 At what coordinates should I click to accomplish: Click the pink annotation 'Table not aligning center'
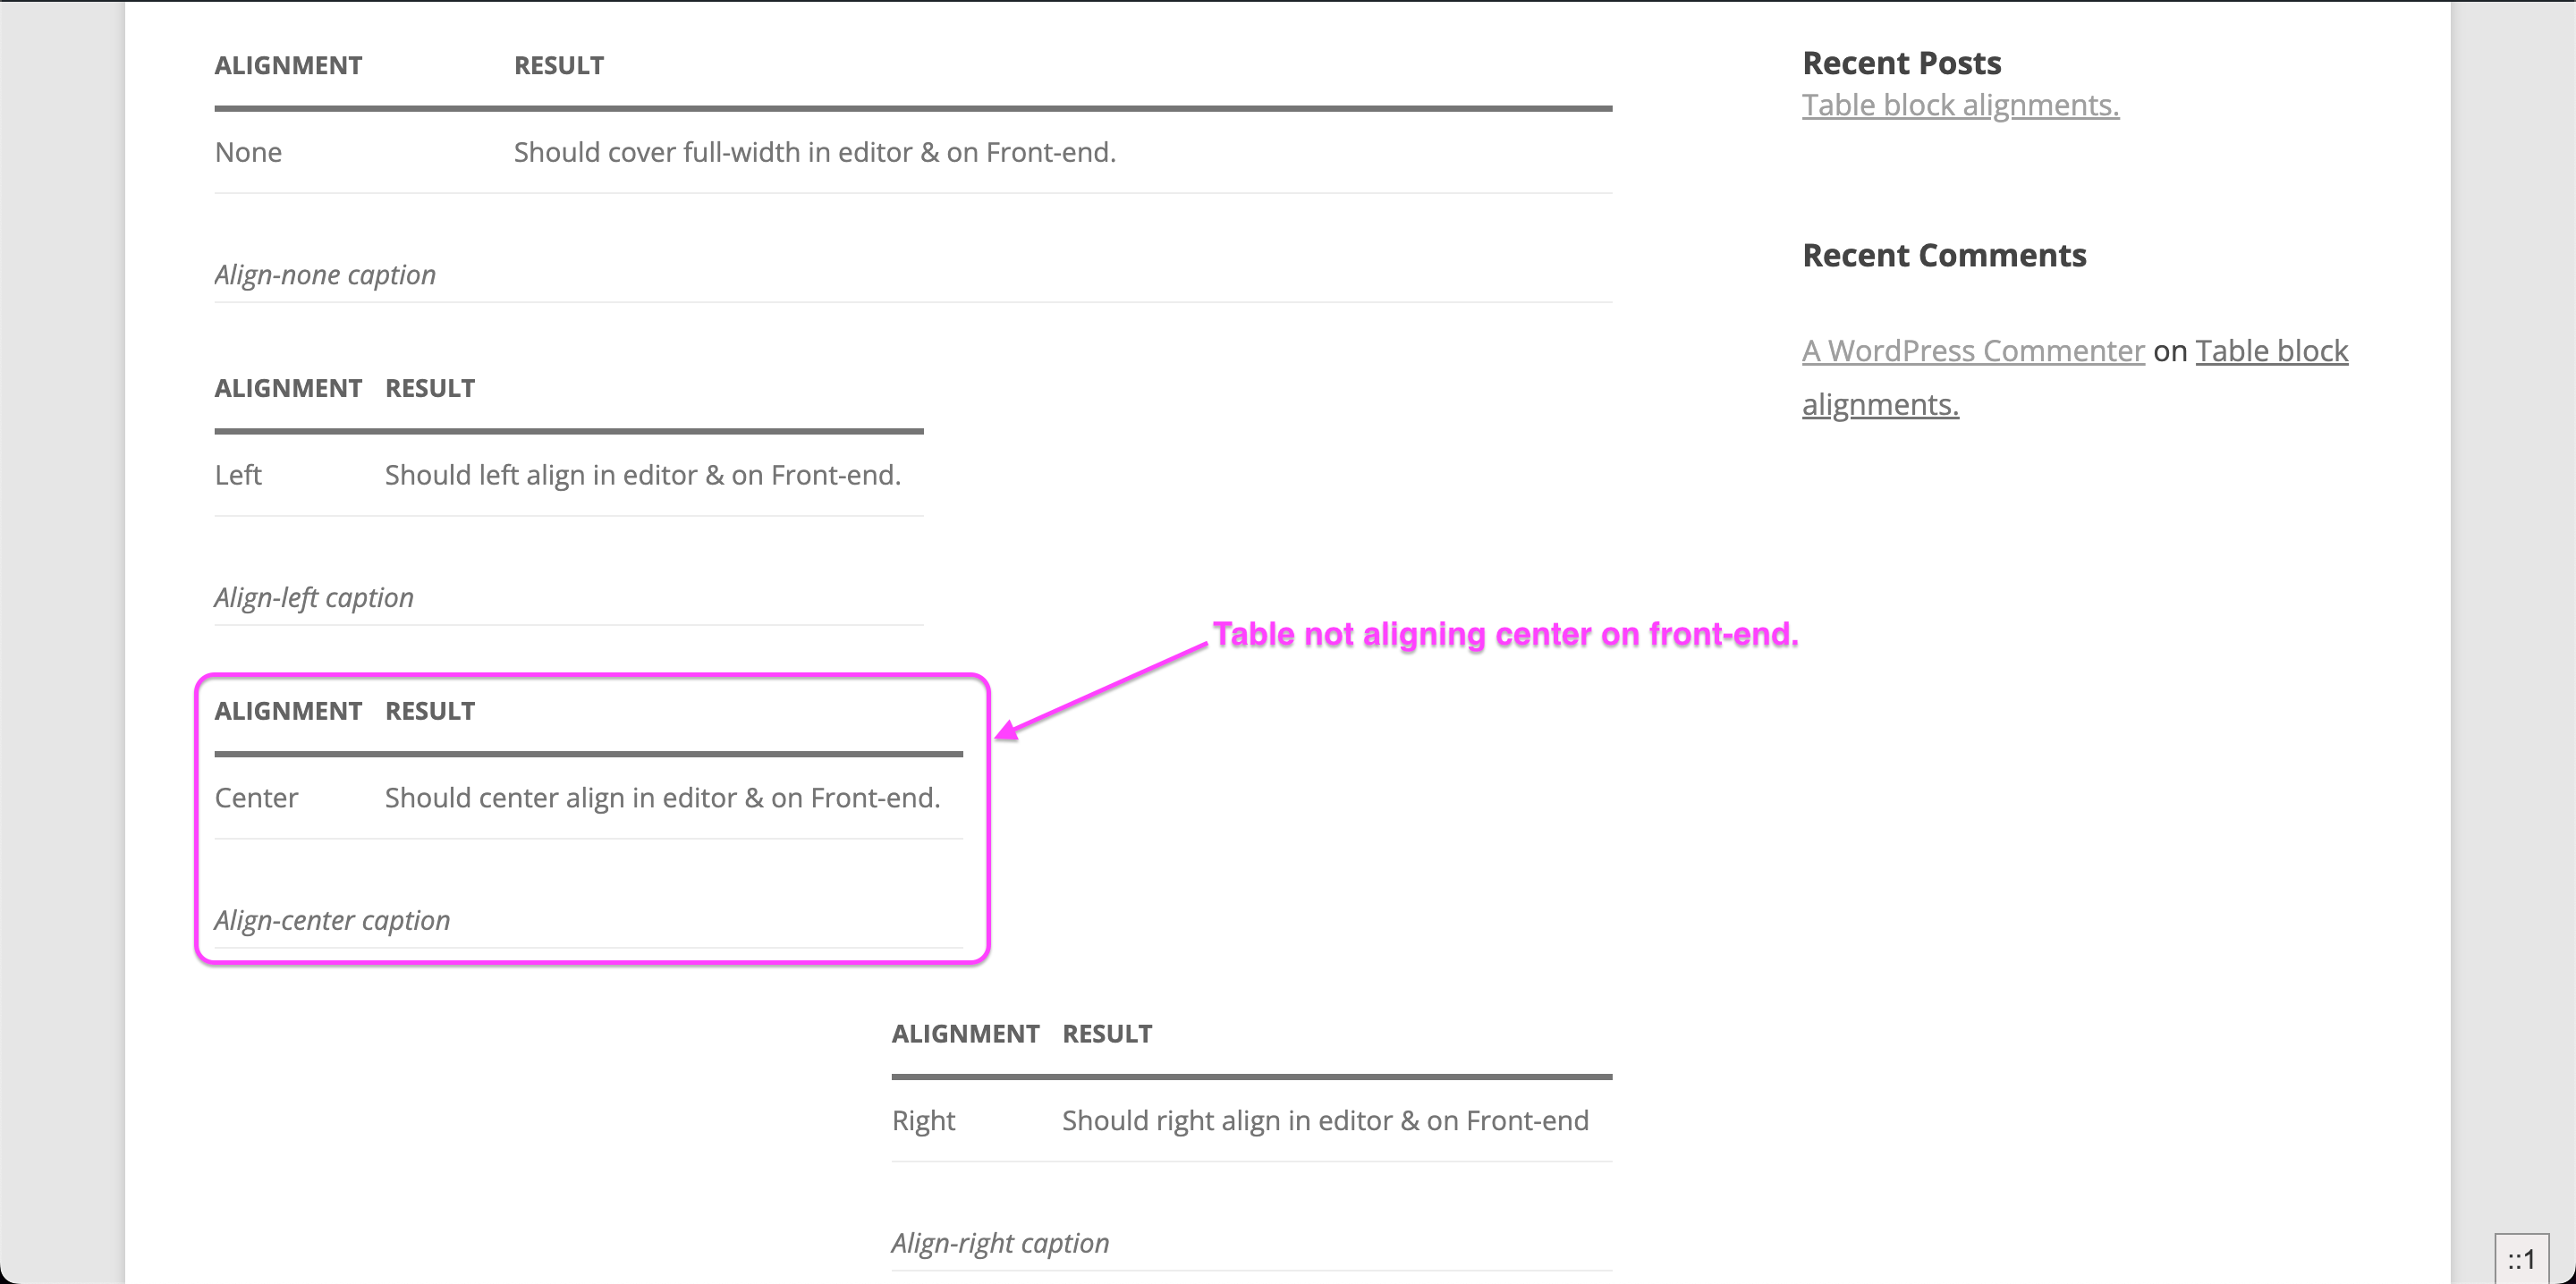pyautogui.click(x=1505, y=634)
